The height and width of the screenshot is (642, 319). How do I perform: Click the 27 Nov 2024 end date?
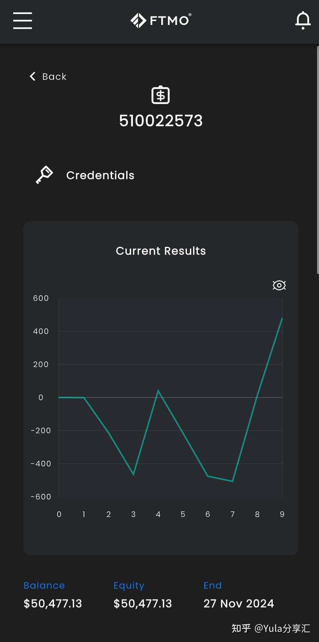(239, 603)
